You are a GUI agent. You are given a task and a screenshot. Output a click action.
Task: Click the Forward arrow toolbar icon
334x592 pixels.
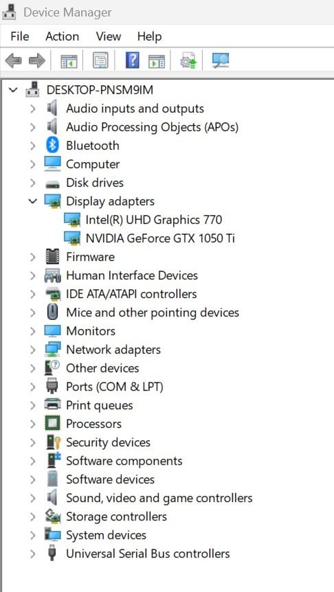click(37, 60)
